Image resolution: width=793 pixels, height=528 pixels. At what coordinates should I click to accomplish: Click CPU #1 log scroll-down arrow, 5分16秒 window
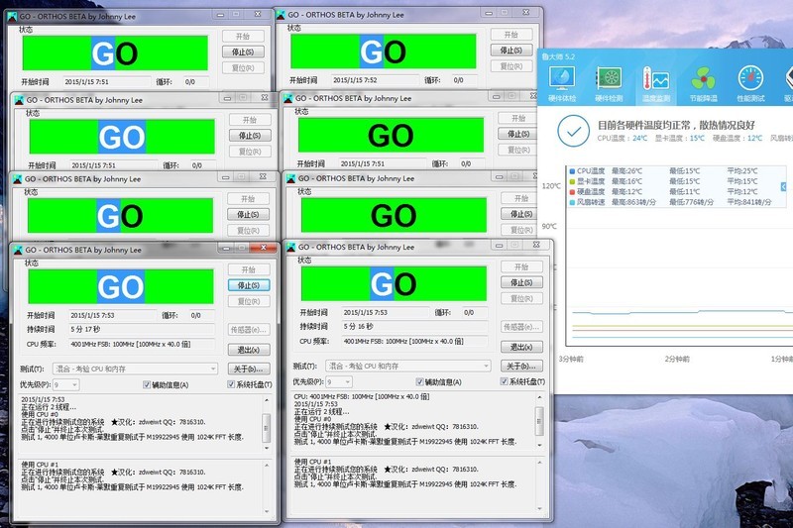[539, 509]
